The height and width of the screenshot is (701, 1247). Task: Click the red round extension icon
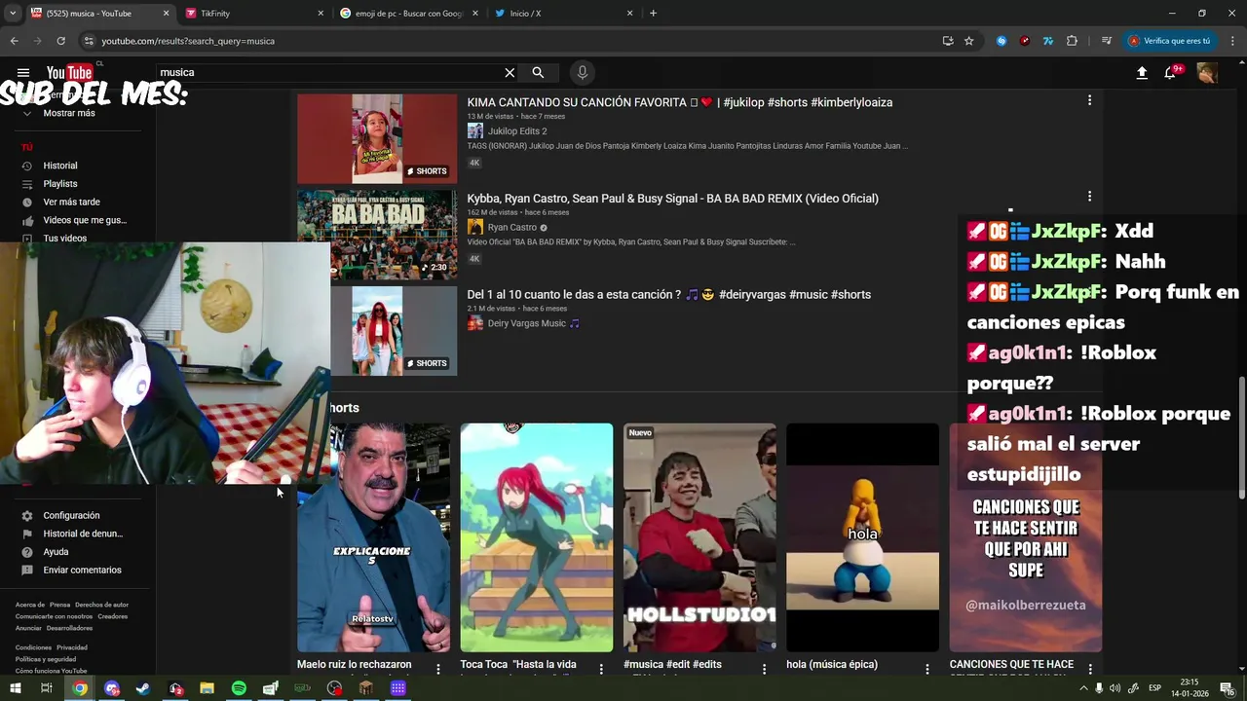click(1025, 41)
